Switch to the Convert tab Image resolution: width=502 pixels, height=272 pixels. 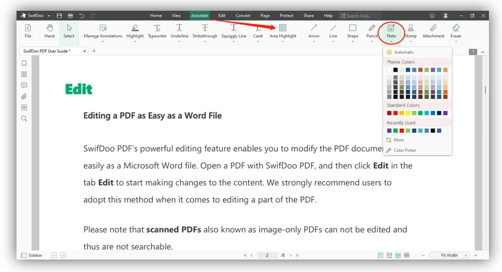243,15
